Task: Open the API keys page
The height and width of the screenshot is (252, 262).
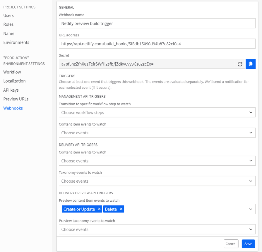Action: [11, 90]
